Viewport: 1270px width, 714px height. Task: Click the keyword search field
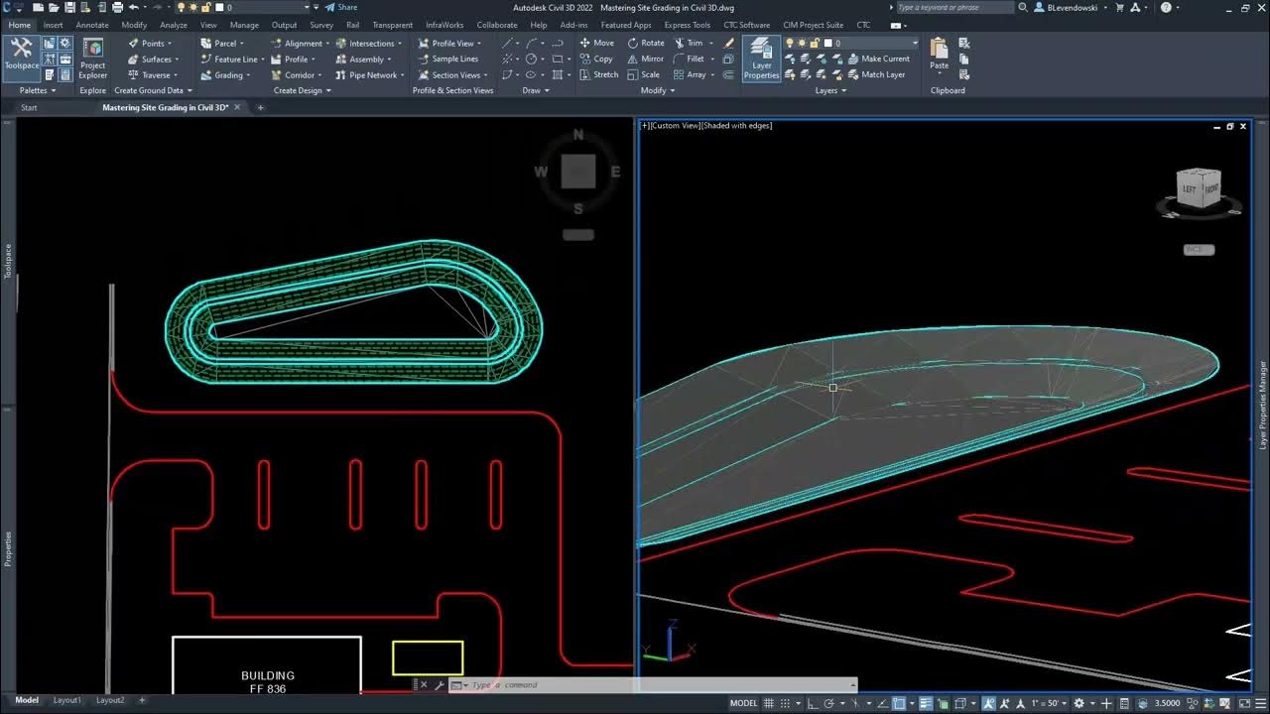point(953,7)
